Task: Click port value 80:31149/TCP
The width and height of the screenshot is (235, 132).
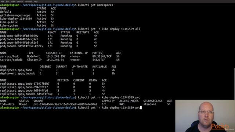Action: coord(102,56)
